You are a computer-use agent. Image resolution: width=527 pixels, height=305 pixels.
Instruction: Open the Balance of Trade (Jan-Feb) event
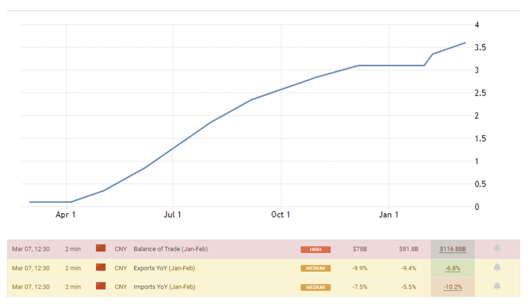pyautogui.click(x=171, y=249)
